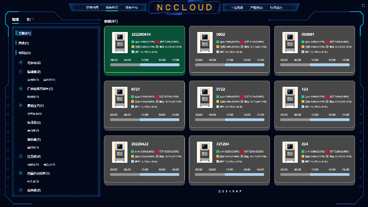This screenshot has height=207, width=368.
Task: Click the machine image on card 0002
Action: coord(205,43)
